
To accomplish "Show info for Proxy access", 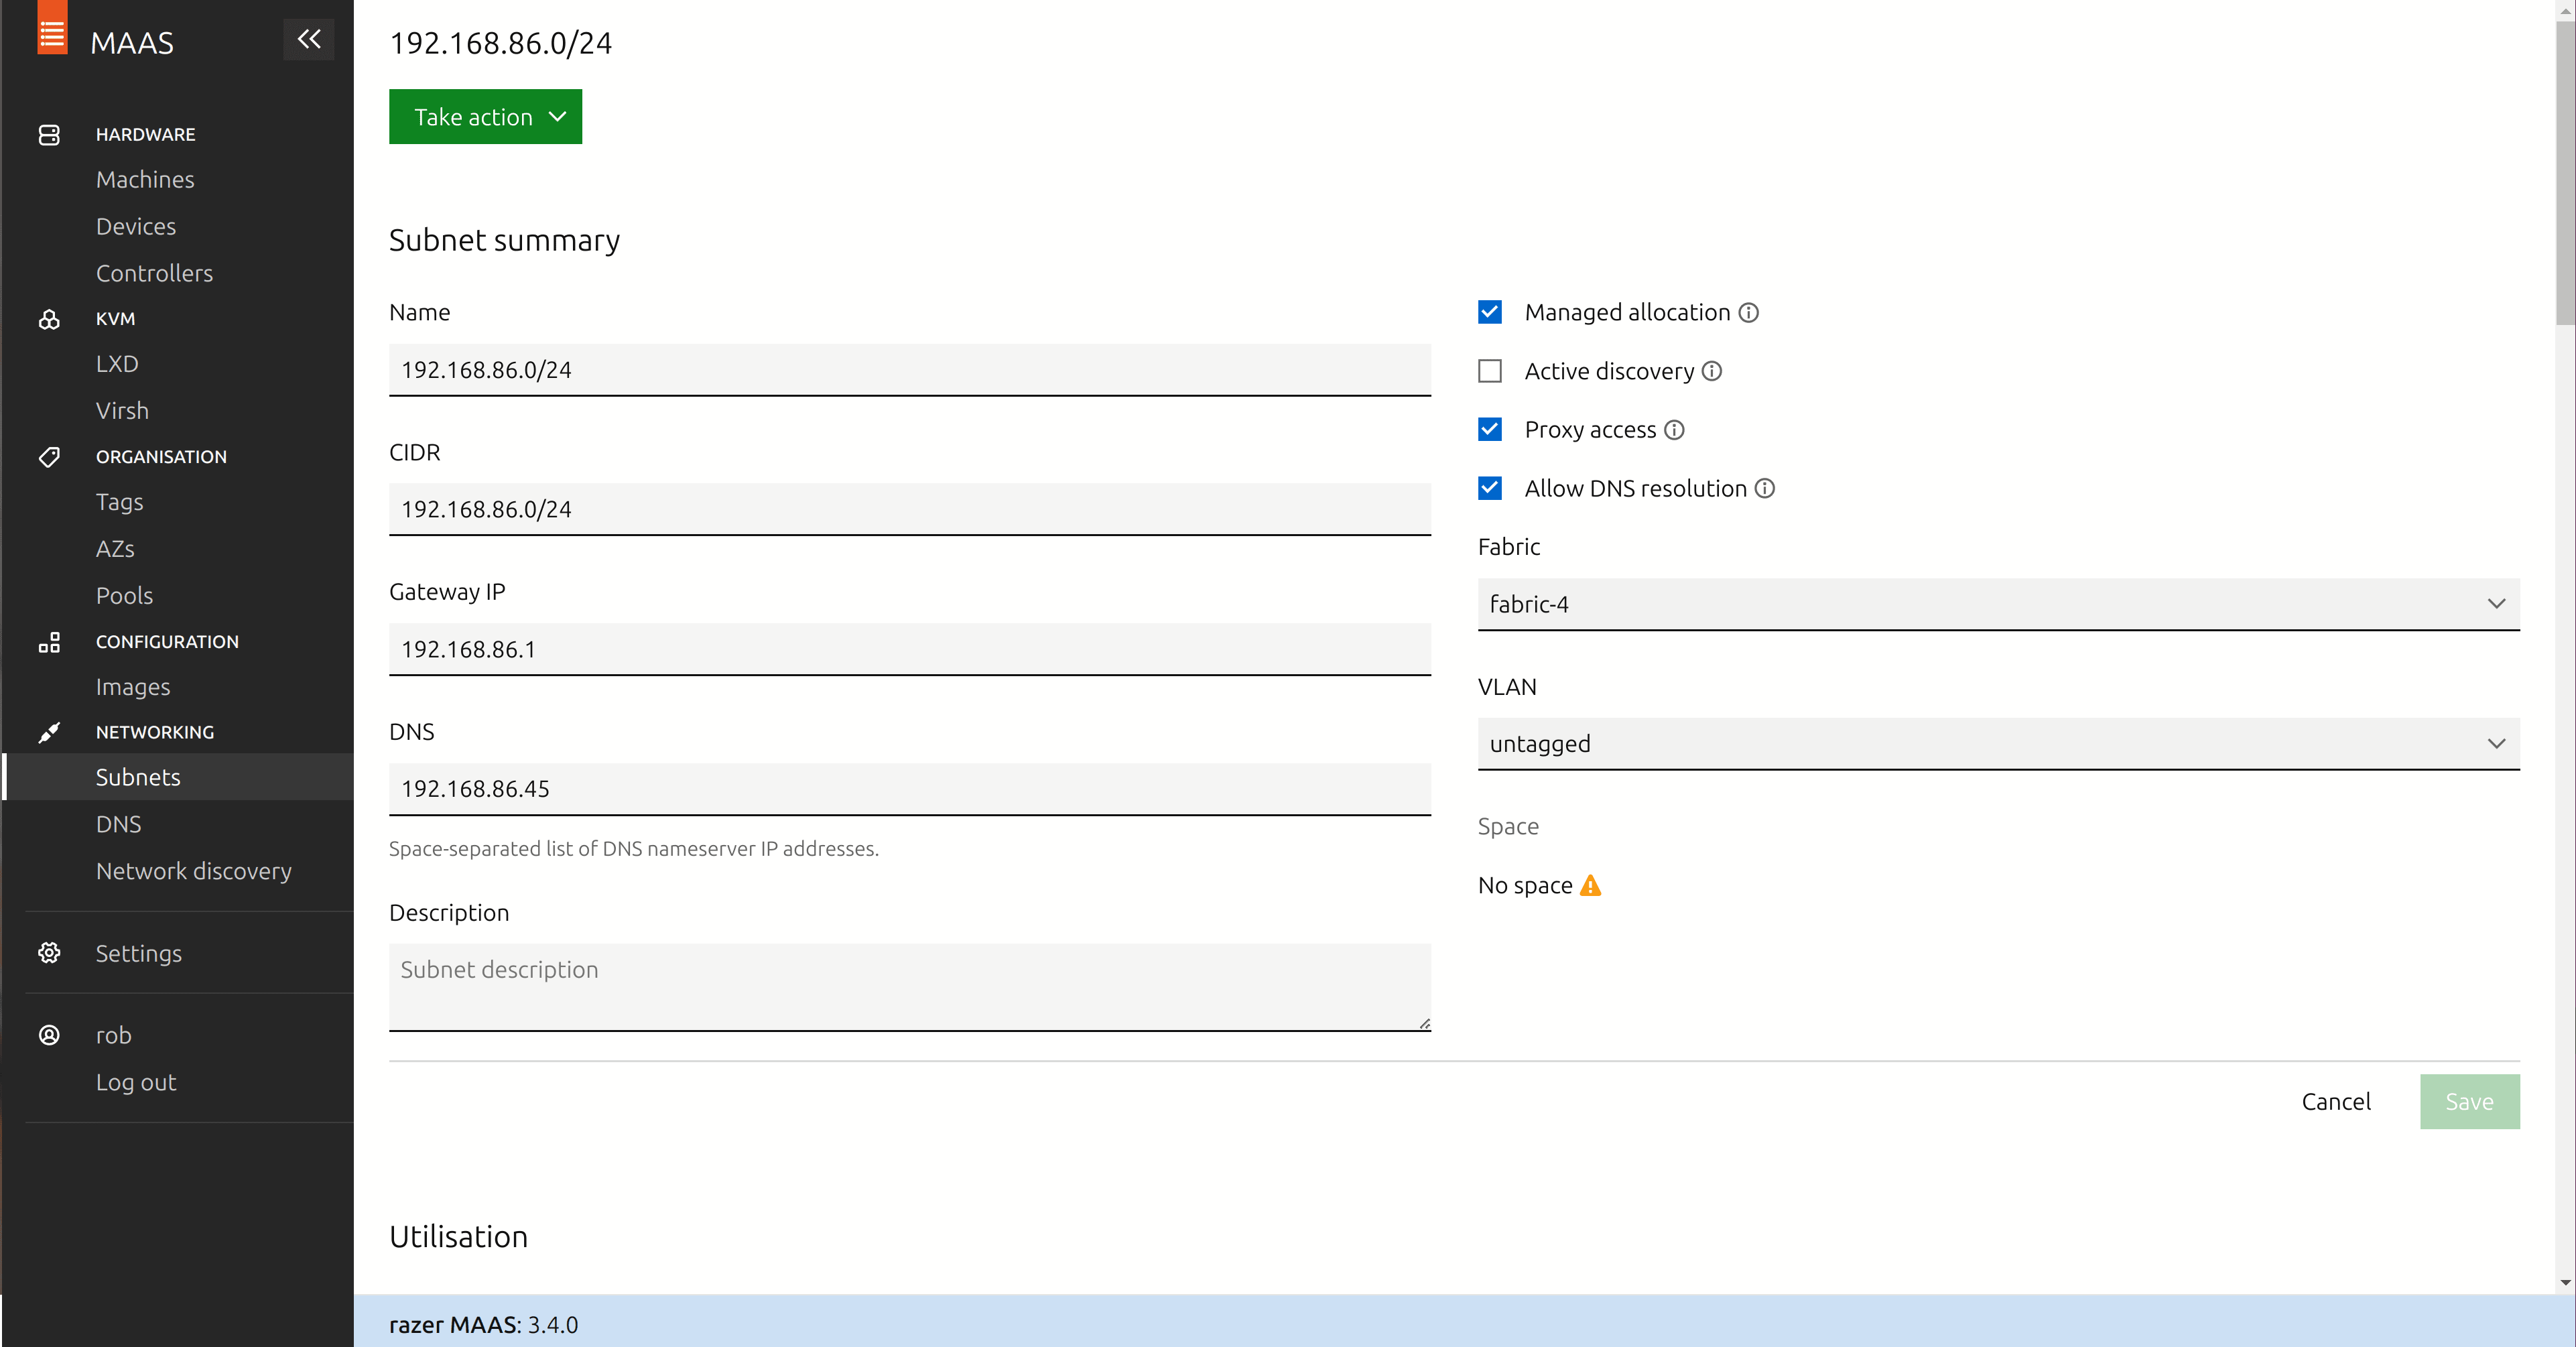I will (x=1674, y=430).
